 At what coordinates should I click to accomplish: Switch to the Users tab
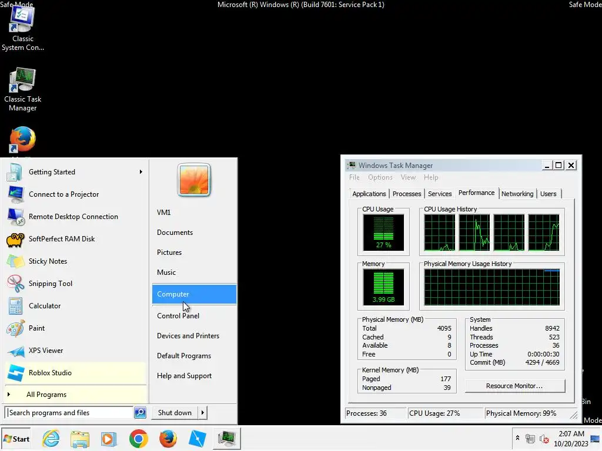pyautogui.click(x=549, y=194)
